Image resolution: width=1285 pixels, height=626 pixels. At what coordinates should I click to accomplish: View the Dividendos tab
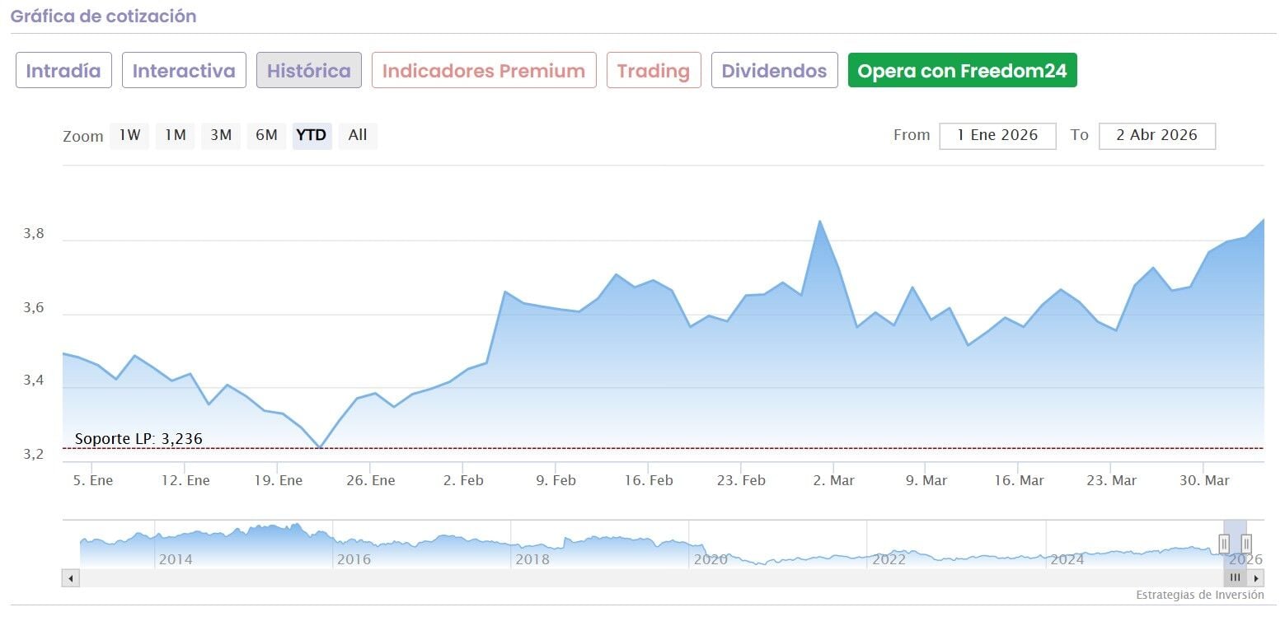pyautogui.click(x=774, y=71)
